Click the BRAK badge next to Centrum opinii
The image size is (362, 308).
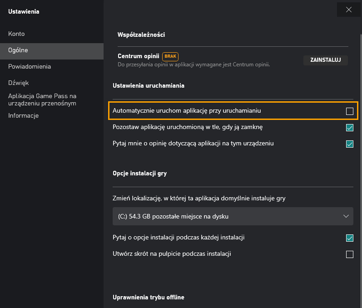click(170, 56)
